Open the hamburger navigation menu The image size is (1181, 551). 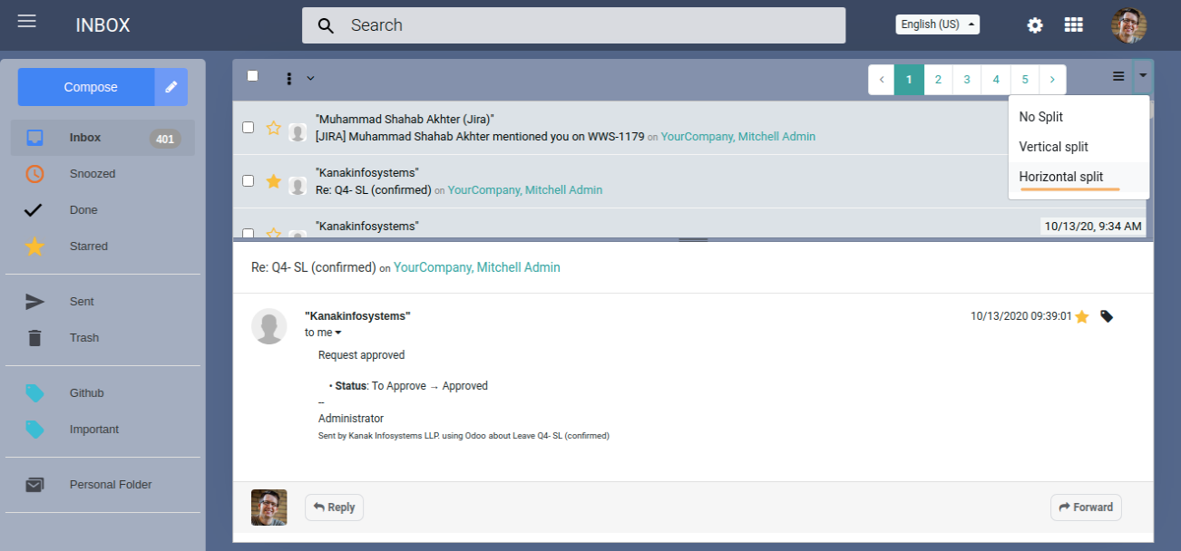tap(27, 21)
